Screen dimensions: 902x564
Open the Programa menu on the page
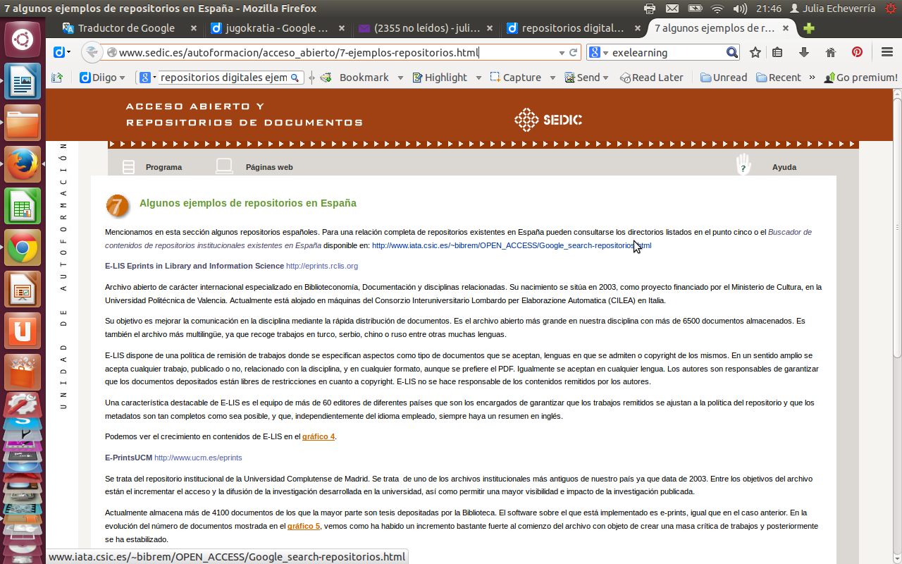click(x=163, y=167)
